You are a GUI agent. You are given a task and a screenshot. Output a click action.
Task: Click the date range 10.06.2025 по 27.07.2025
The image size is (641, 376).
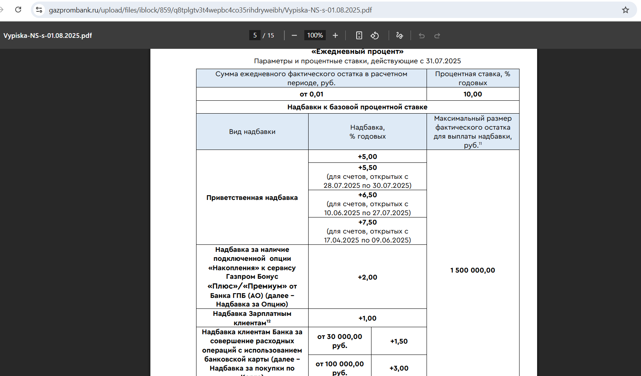(368, 213)
